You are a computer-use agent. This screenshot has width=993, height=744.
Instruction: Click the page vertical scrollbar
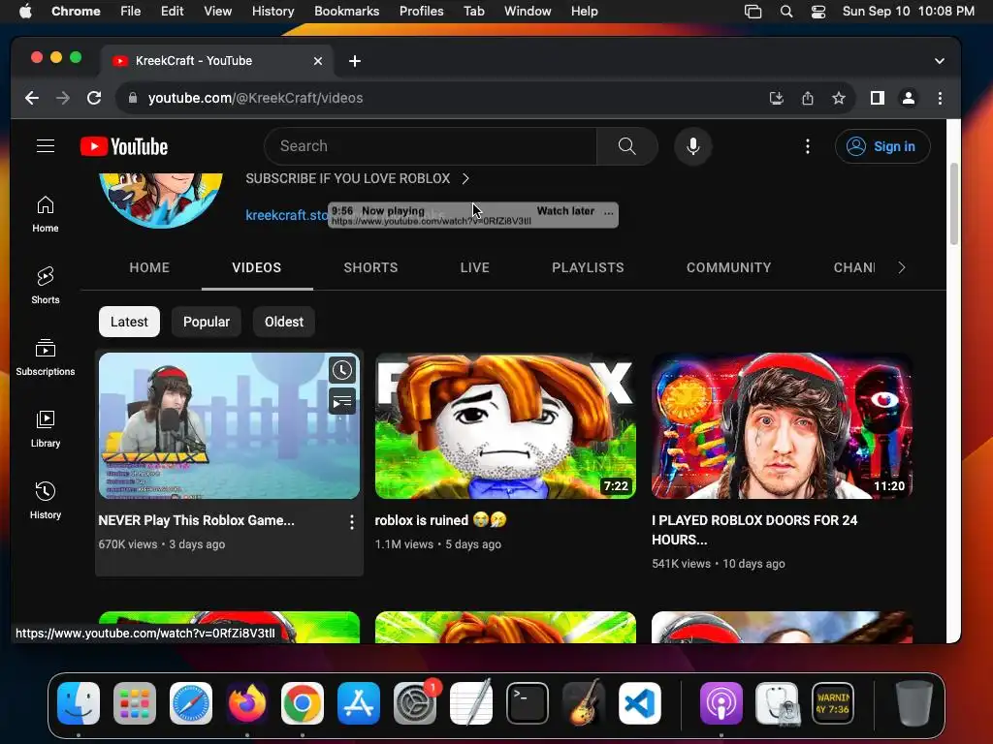pyautogui.click(x=954, y=203)
